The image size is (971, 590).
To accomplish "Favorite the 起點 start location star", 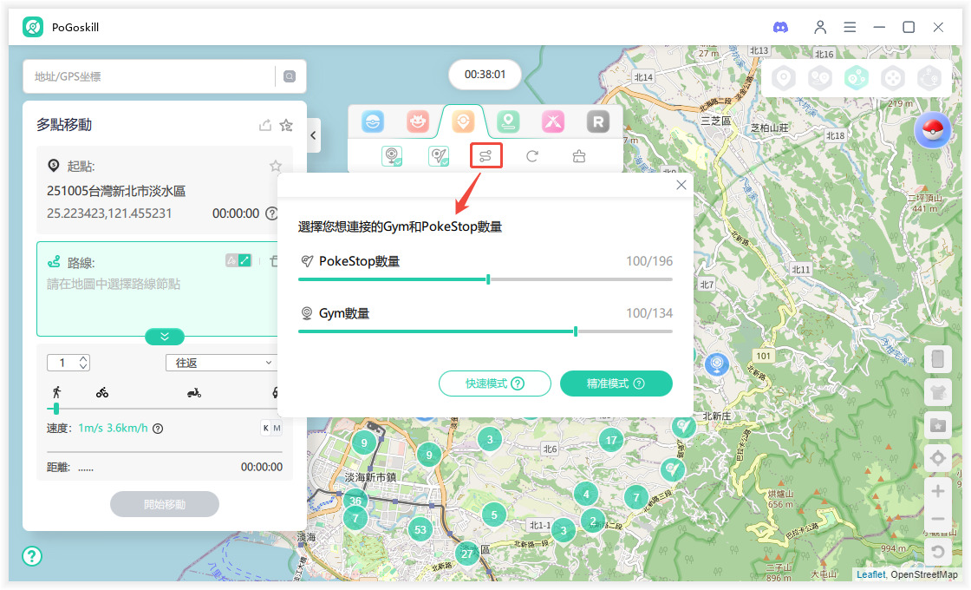I will 276,166.
